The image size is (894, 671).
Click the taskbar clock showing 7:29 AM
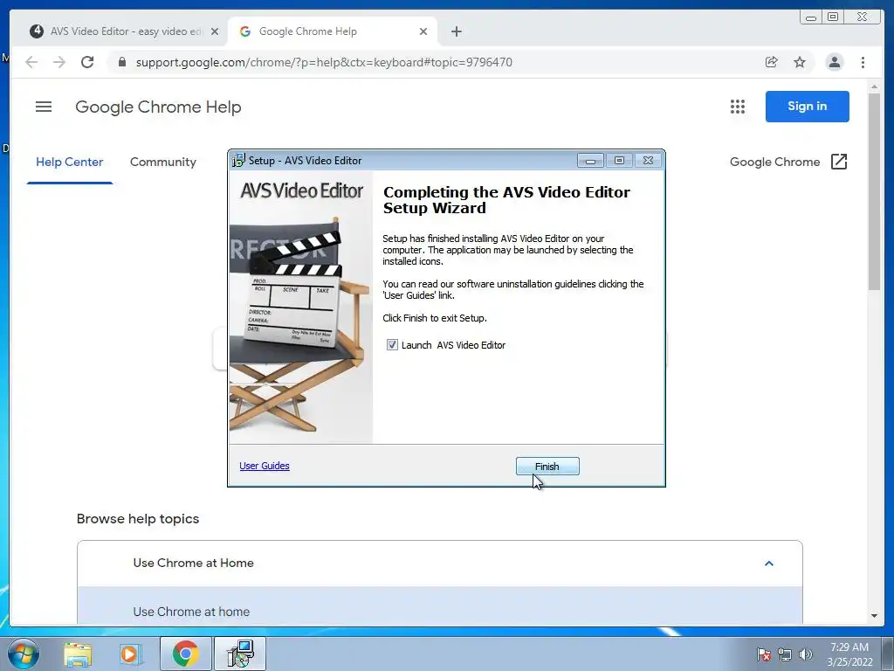click(849, 654)
